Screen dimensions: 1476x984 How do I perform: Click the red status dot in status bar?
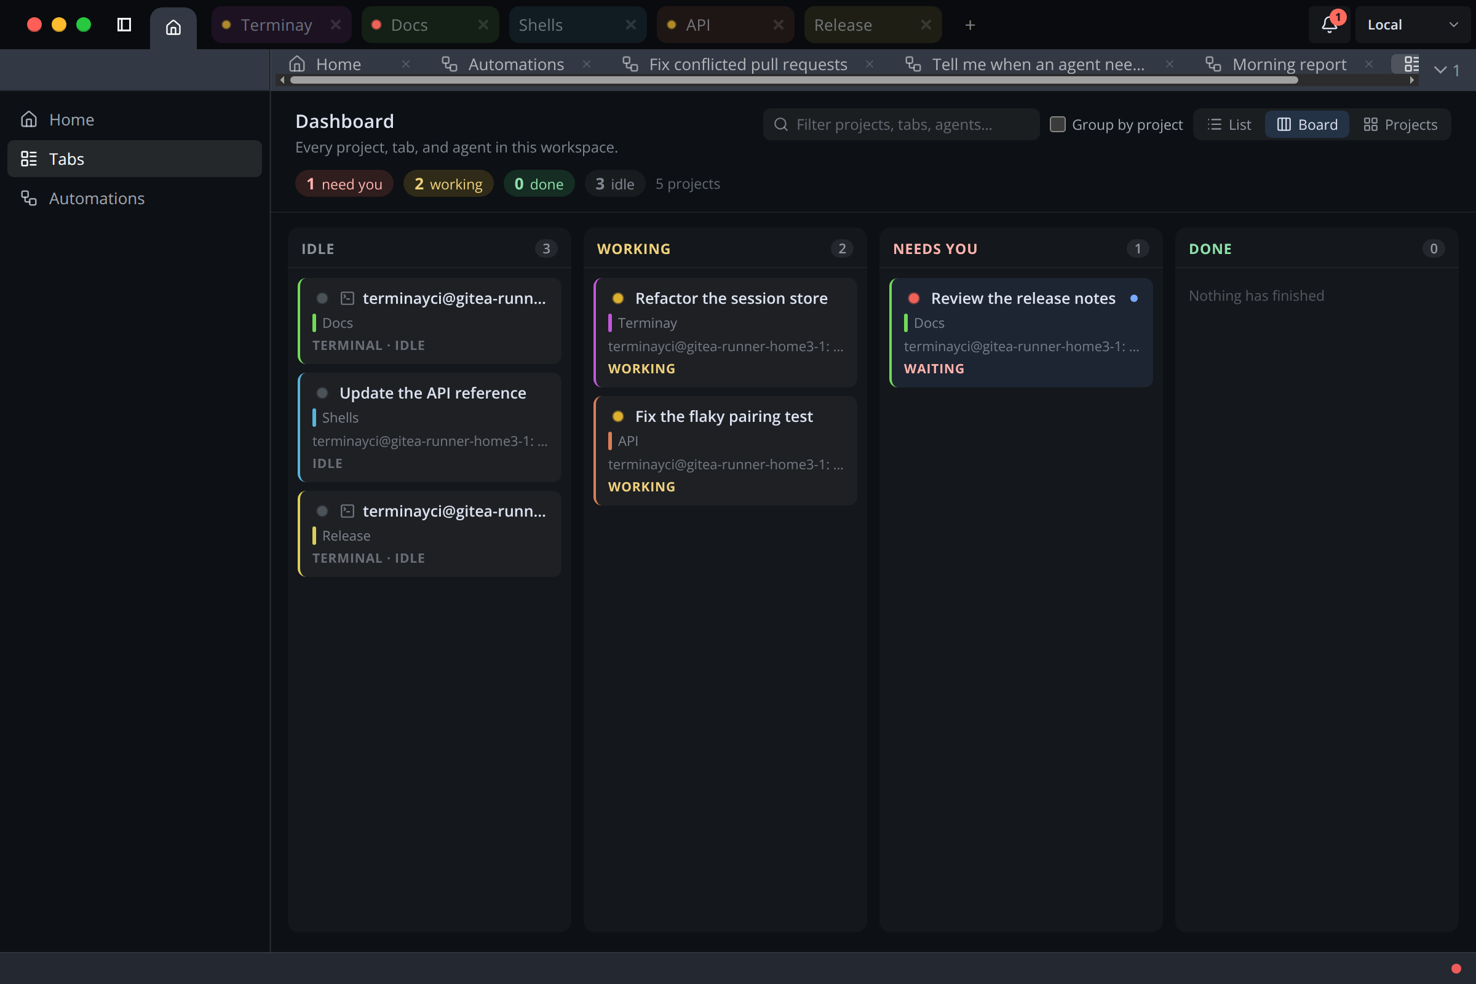[1456, 968]
